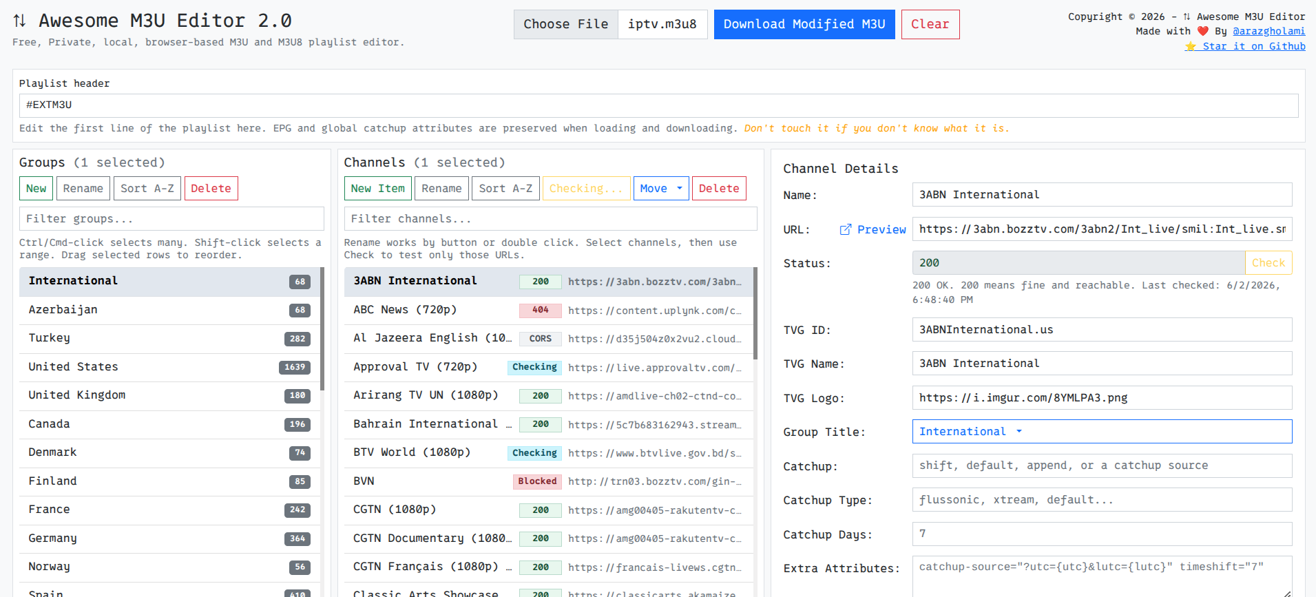Click Sort A-Z in Channels panel
1316x597 pixels.
click(x=505, y=188)
